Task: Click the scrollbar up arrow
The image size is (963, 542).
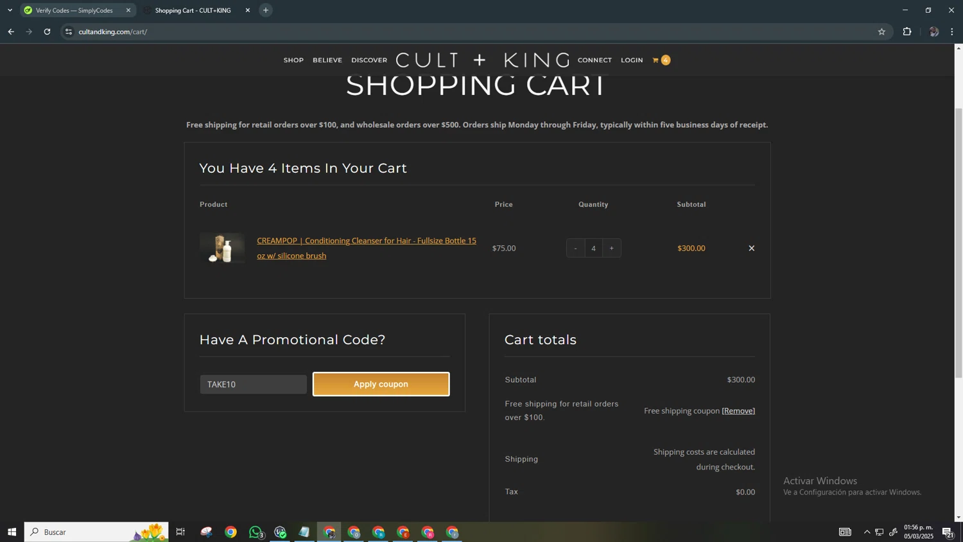Action: 959,48
